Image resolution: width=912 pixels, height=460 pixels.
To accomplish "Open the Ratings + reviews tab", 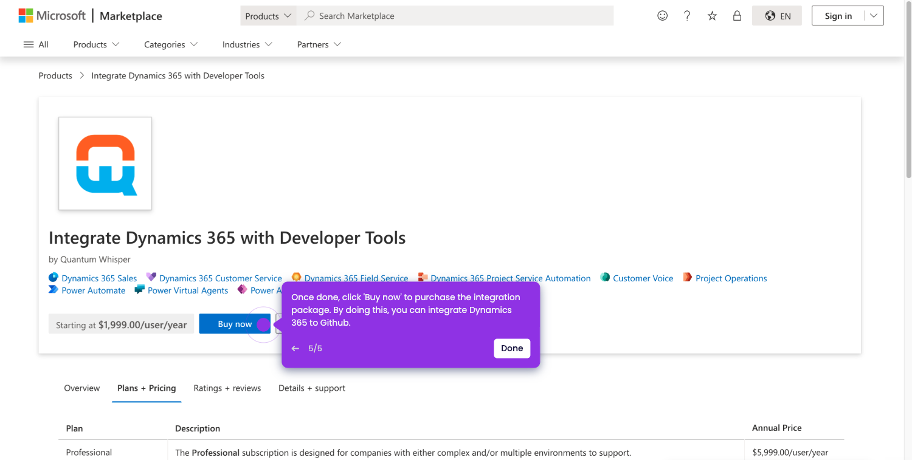I will tap(227, 388).
